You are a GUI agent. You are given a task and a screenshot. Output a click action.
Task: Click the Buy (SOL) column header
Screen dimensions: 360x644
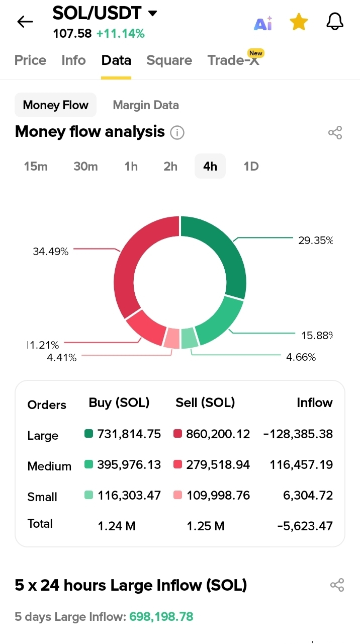(119, 403)
